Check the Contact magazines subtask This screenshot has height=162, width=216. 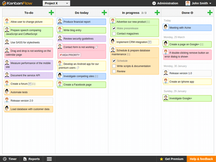pos(114,34)
